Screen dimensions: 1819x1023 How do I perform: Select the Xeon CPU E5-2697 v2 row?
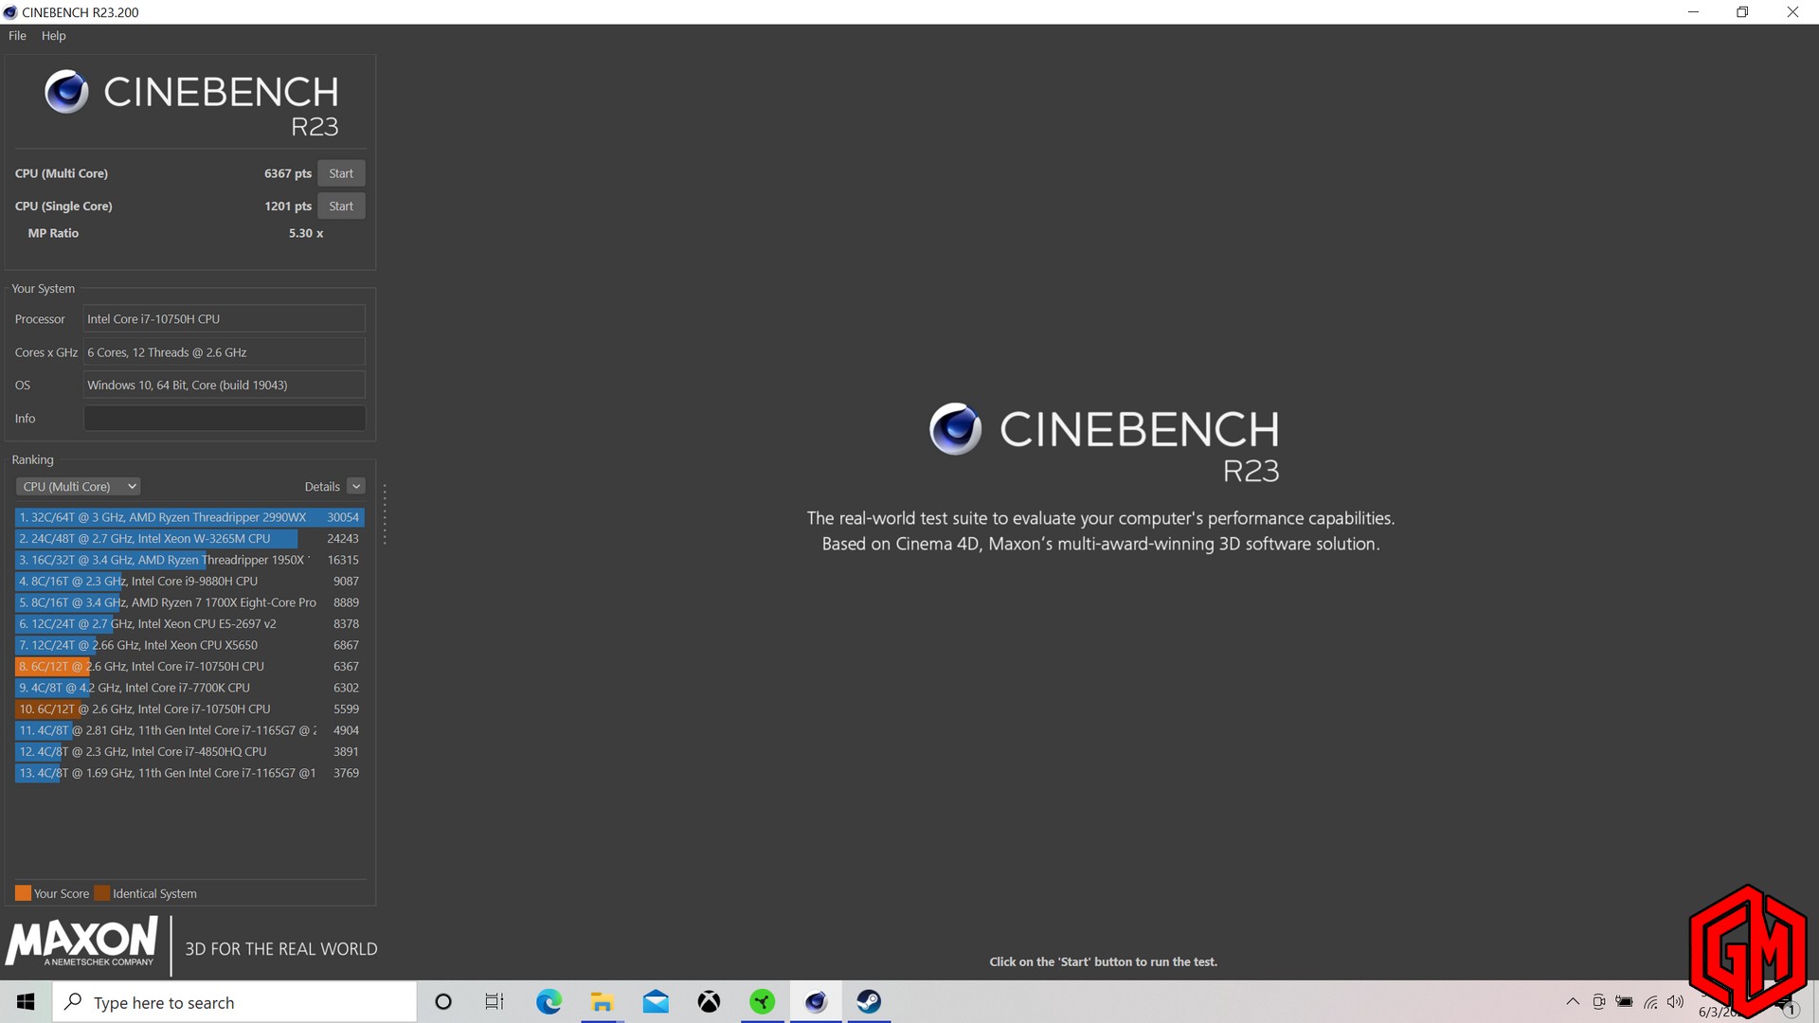coord(189,623)
